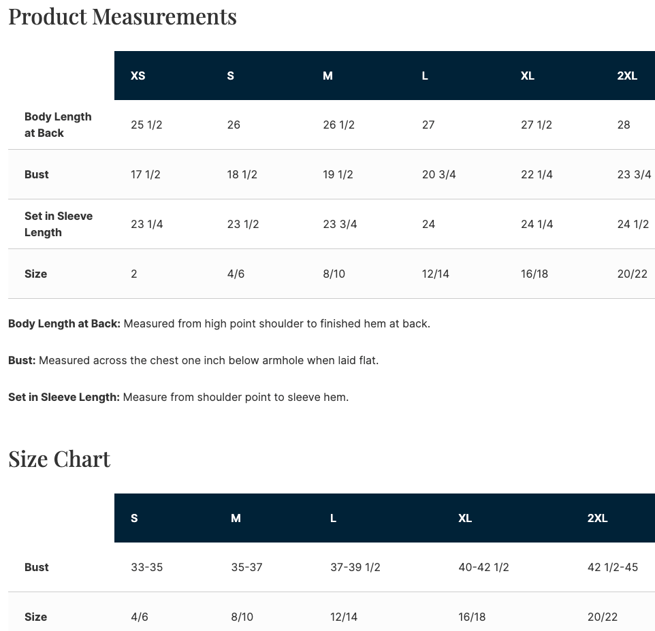Select the Set in Sleeve Length description paragraph

178,397
